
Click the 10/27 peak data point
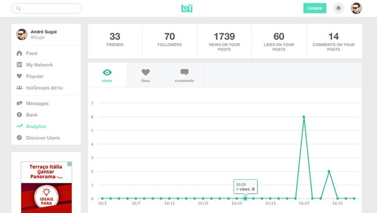304,117
